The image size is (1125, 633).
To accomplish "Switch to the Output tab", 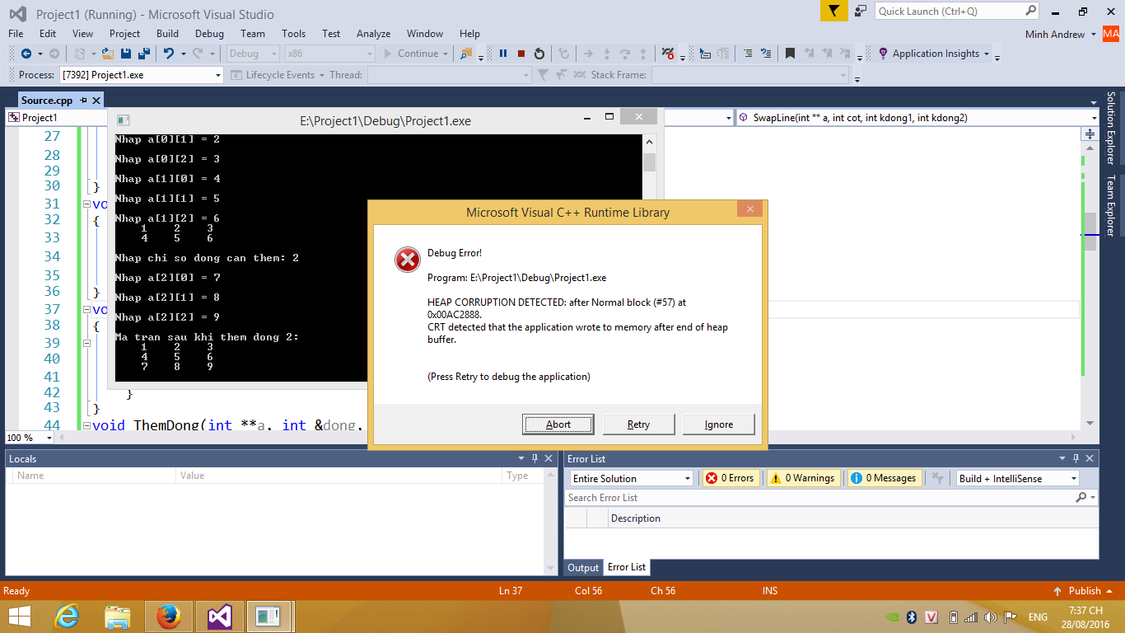I will 583,567.
